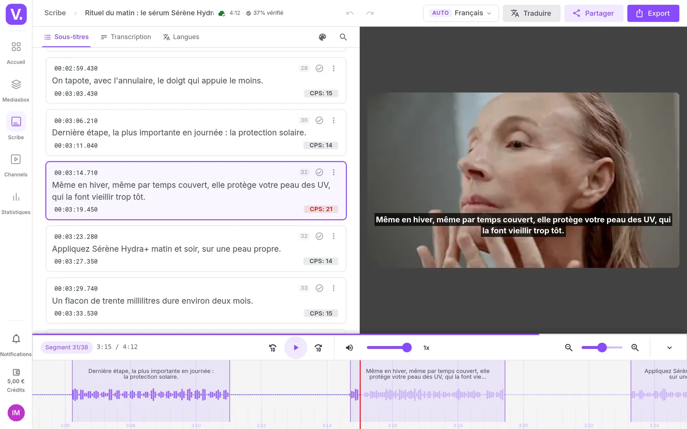Redo the last edit
The image size is (687, 429).
pyautogui.click(x=370, y=13)
